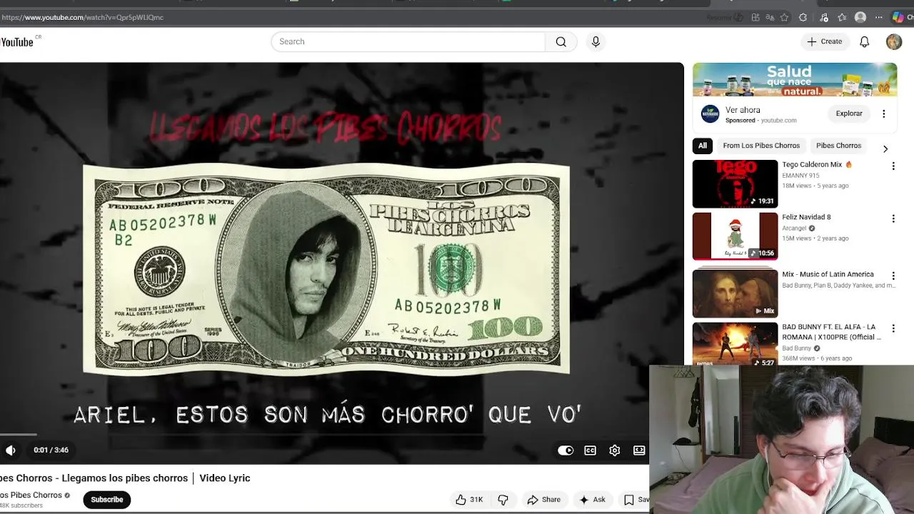Open YouTube notifications bell
This screenshot has height=514, width=914.
pos(864,41)
